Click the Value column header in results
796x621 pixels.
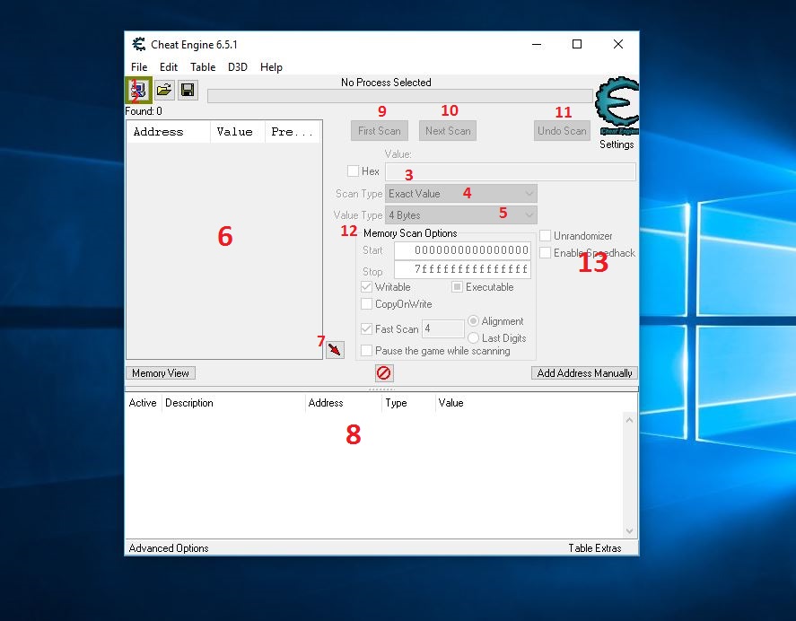coord(238,132)
